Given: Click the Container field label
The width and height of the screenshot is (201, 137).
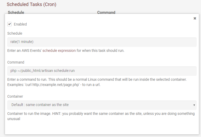Looking at the screenshot, I should click(x=15, y=96).
